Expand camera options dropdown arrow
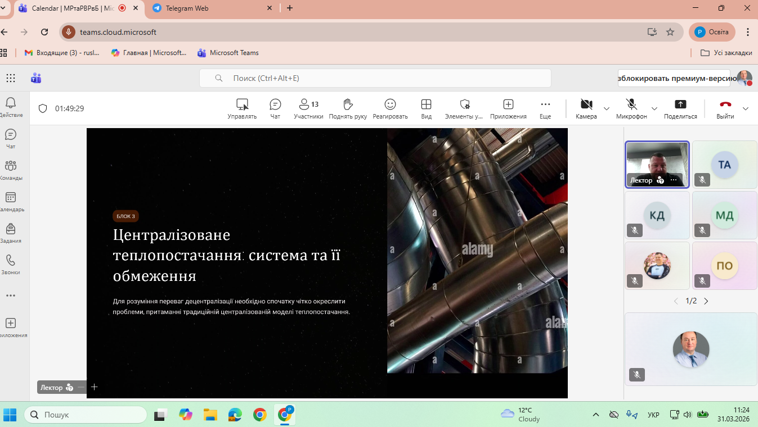Viewport: 758px width, 427px height. [x=607, y=108]
